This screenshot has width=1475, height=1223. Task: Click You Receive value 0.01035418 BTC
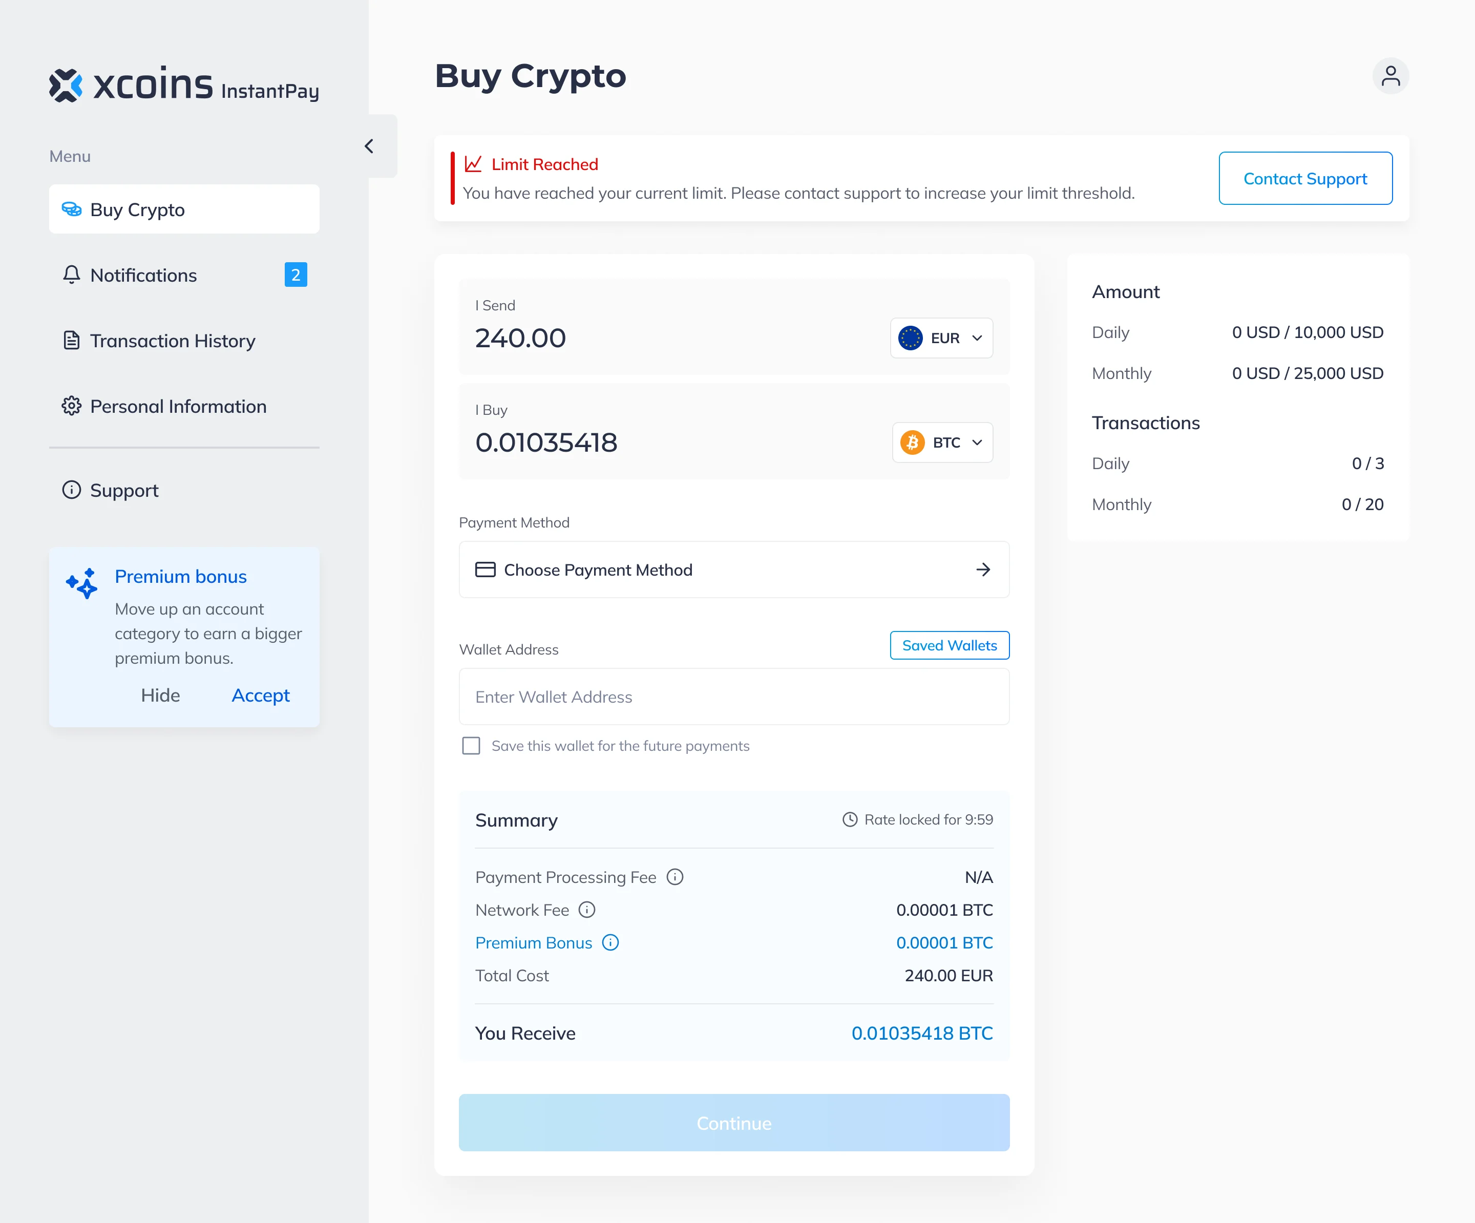pos(921,1034)
